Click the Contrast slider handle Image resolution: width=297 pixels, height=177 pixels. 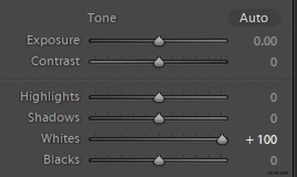tap(159, 63)
